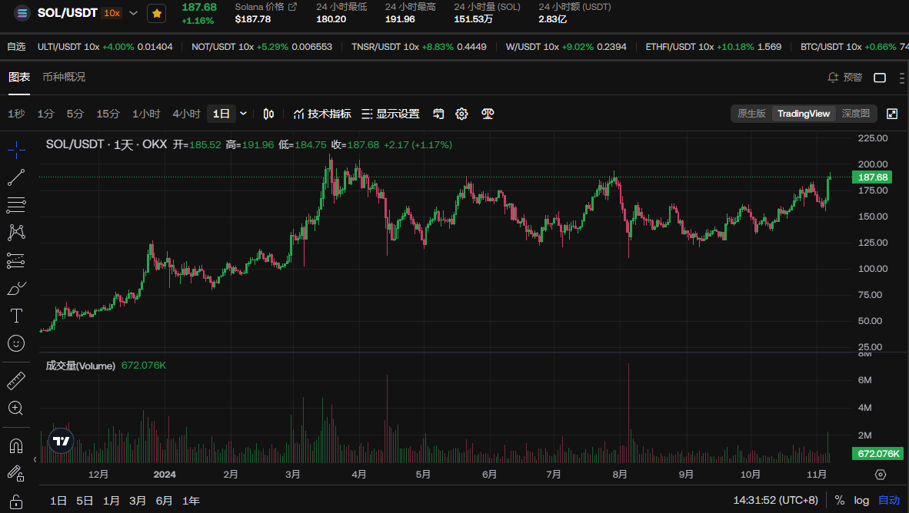
Task: Open chart settings gear in toolbar
Action: [461, 114]
